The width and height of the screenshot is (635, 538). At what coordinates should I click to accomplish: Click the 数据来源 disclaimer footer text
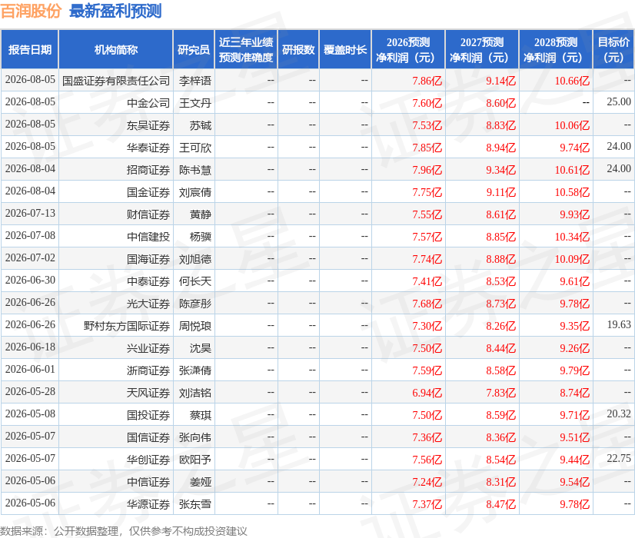[124, 531]
